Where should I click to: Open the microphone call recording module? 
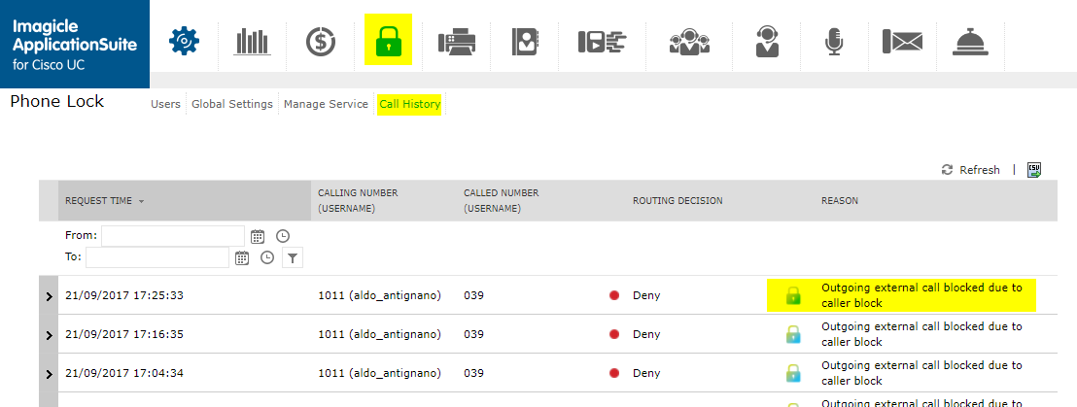tap(833, 42)
